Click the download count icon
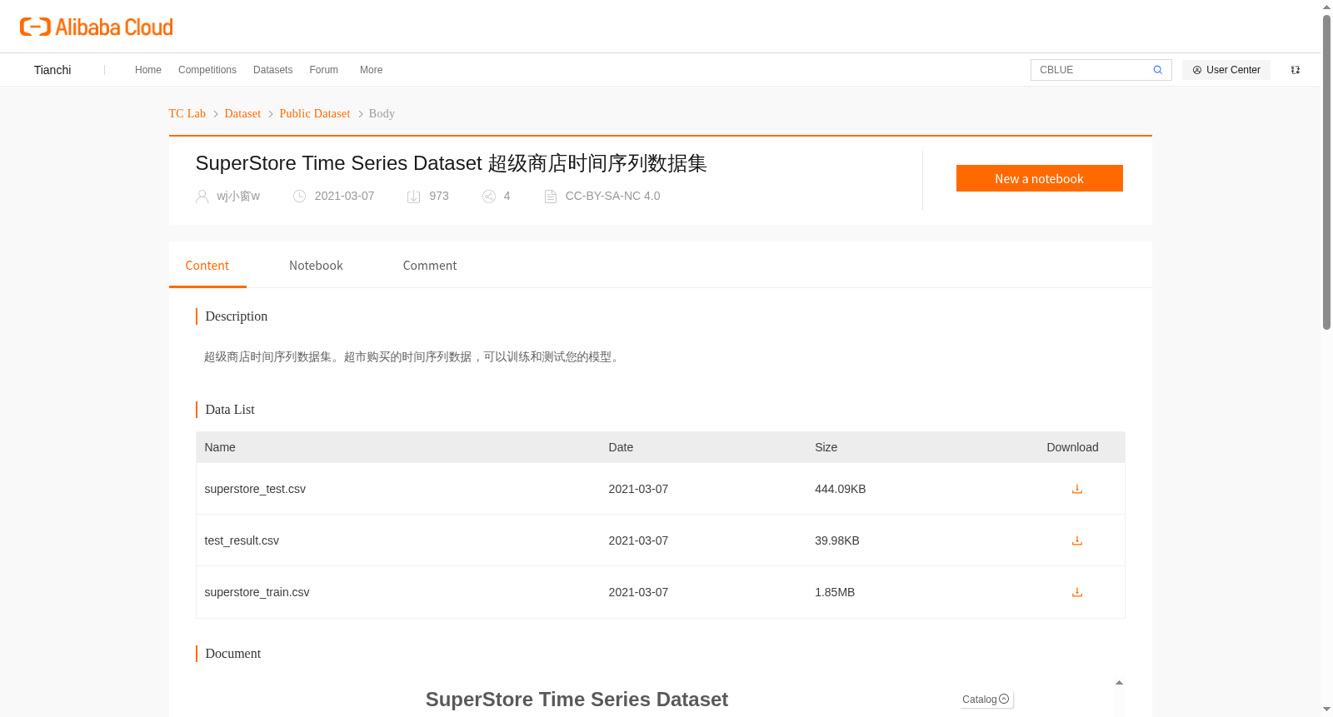 413,197
